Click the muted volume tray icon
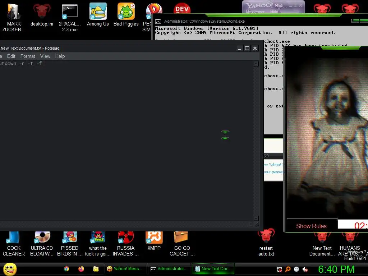Screen dimensions: 368x276 (305, 269)
